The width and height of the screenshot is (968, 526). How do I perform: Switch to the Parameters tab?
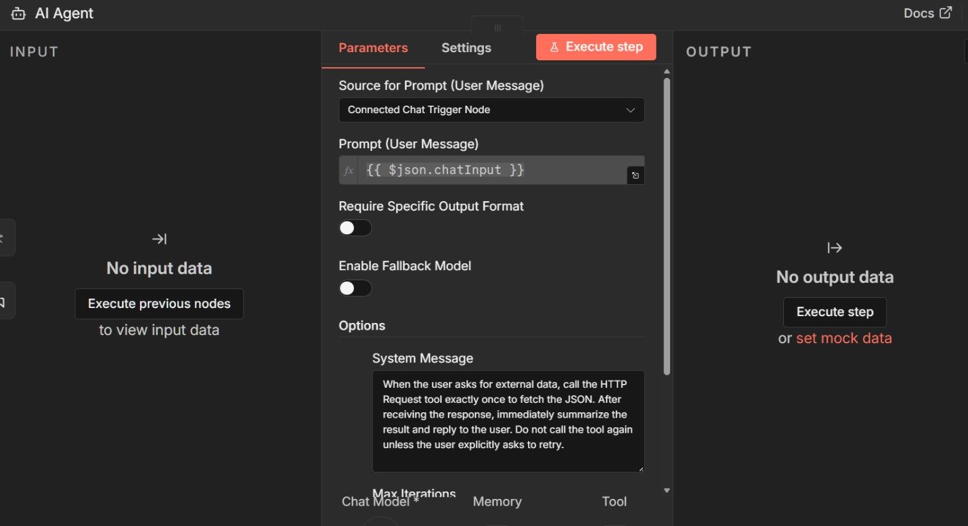(x=373, y=48)
